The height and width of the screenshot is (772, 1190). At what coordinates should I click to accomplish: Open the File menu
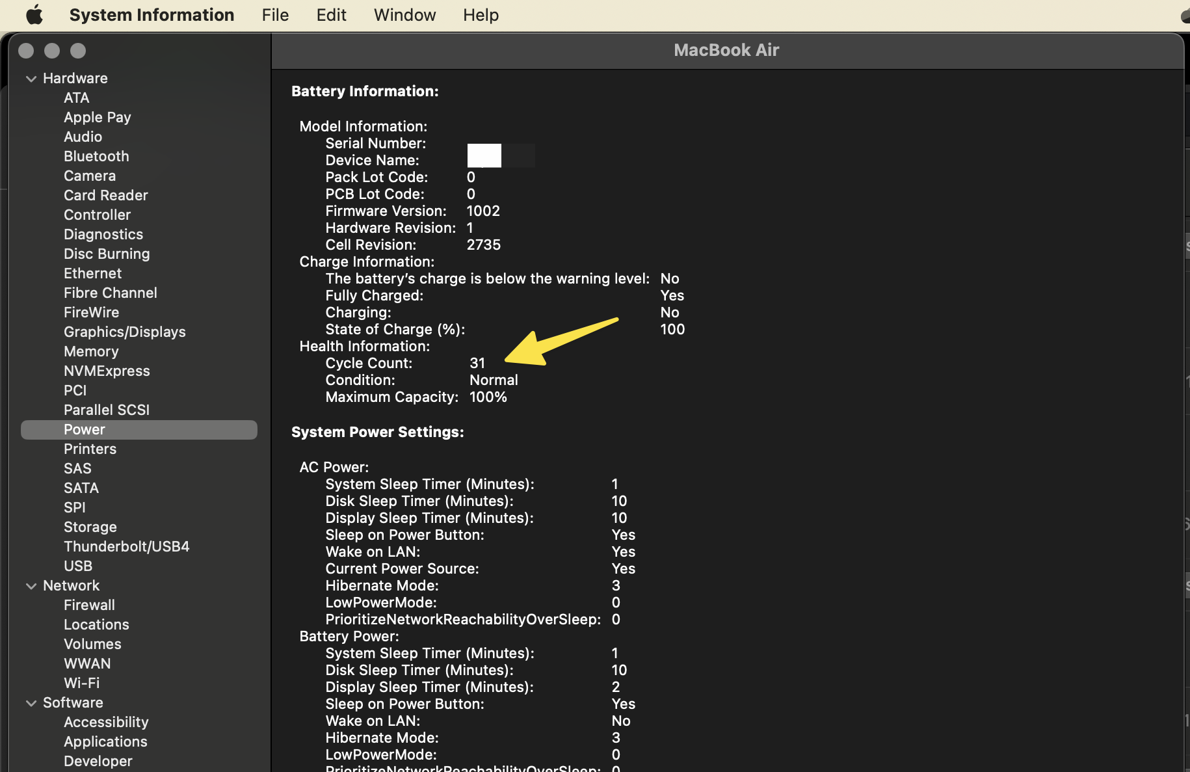click(275, 14)
